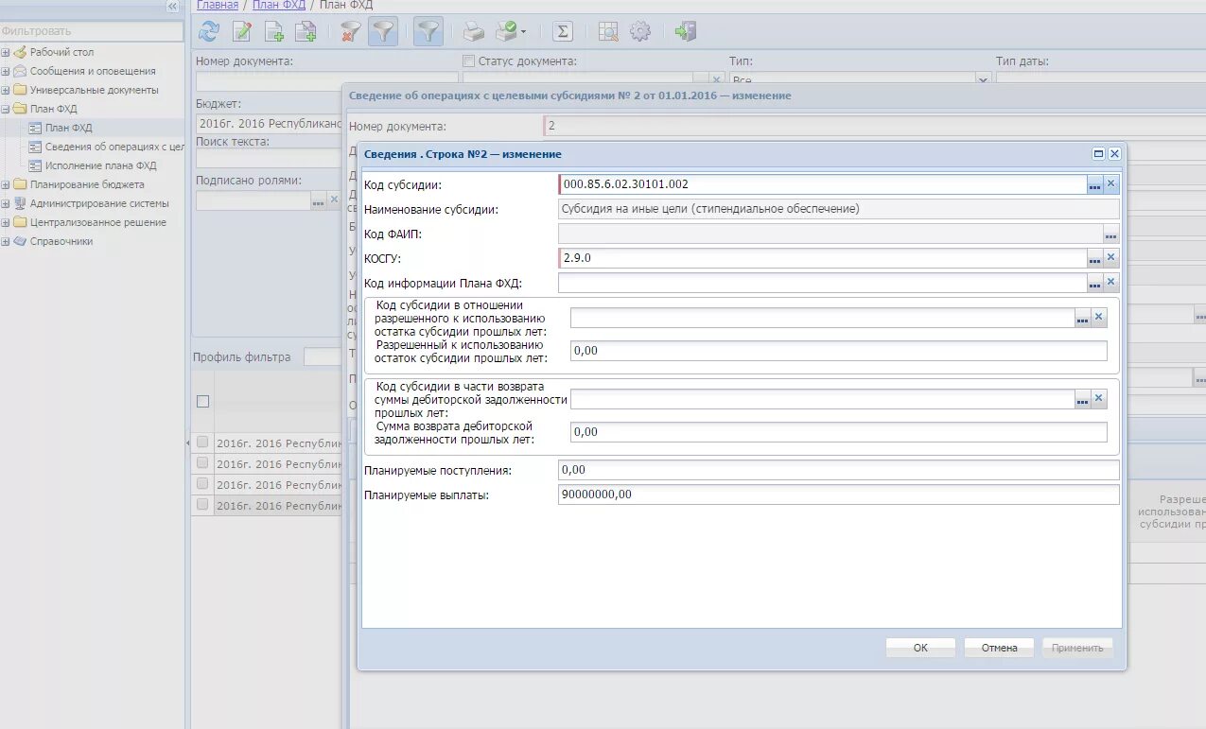Open ellipsis for разрешенного остатка subsidy code
1206x729 pixels.
coord(1082,320)
